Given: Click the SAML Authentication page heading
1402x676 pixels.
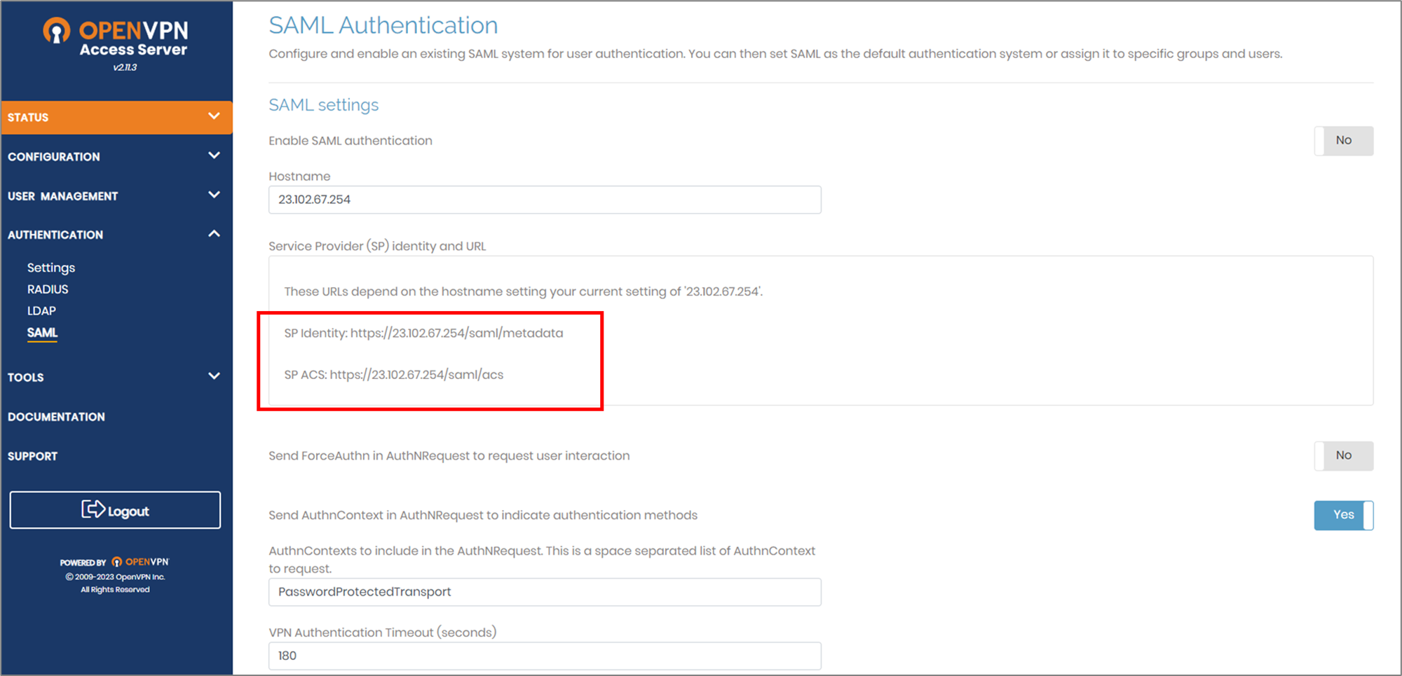Looking at the screenshot, I should click(383, 25).
